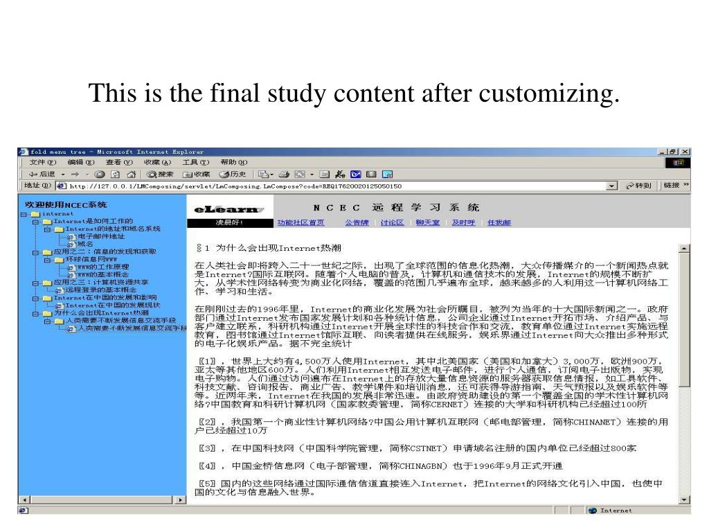Open the Mail button dropdown arrow
Viewport: 709px width, 532px height.
click(271, 175)
